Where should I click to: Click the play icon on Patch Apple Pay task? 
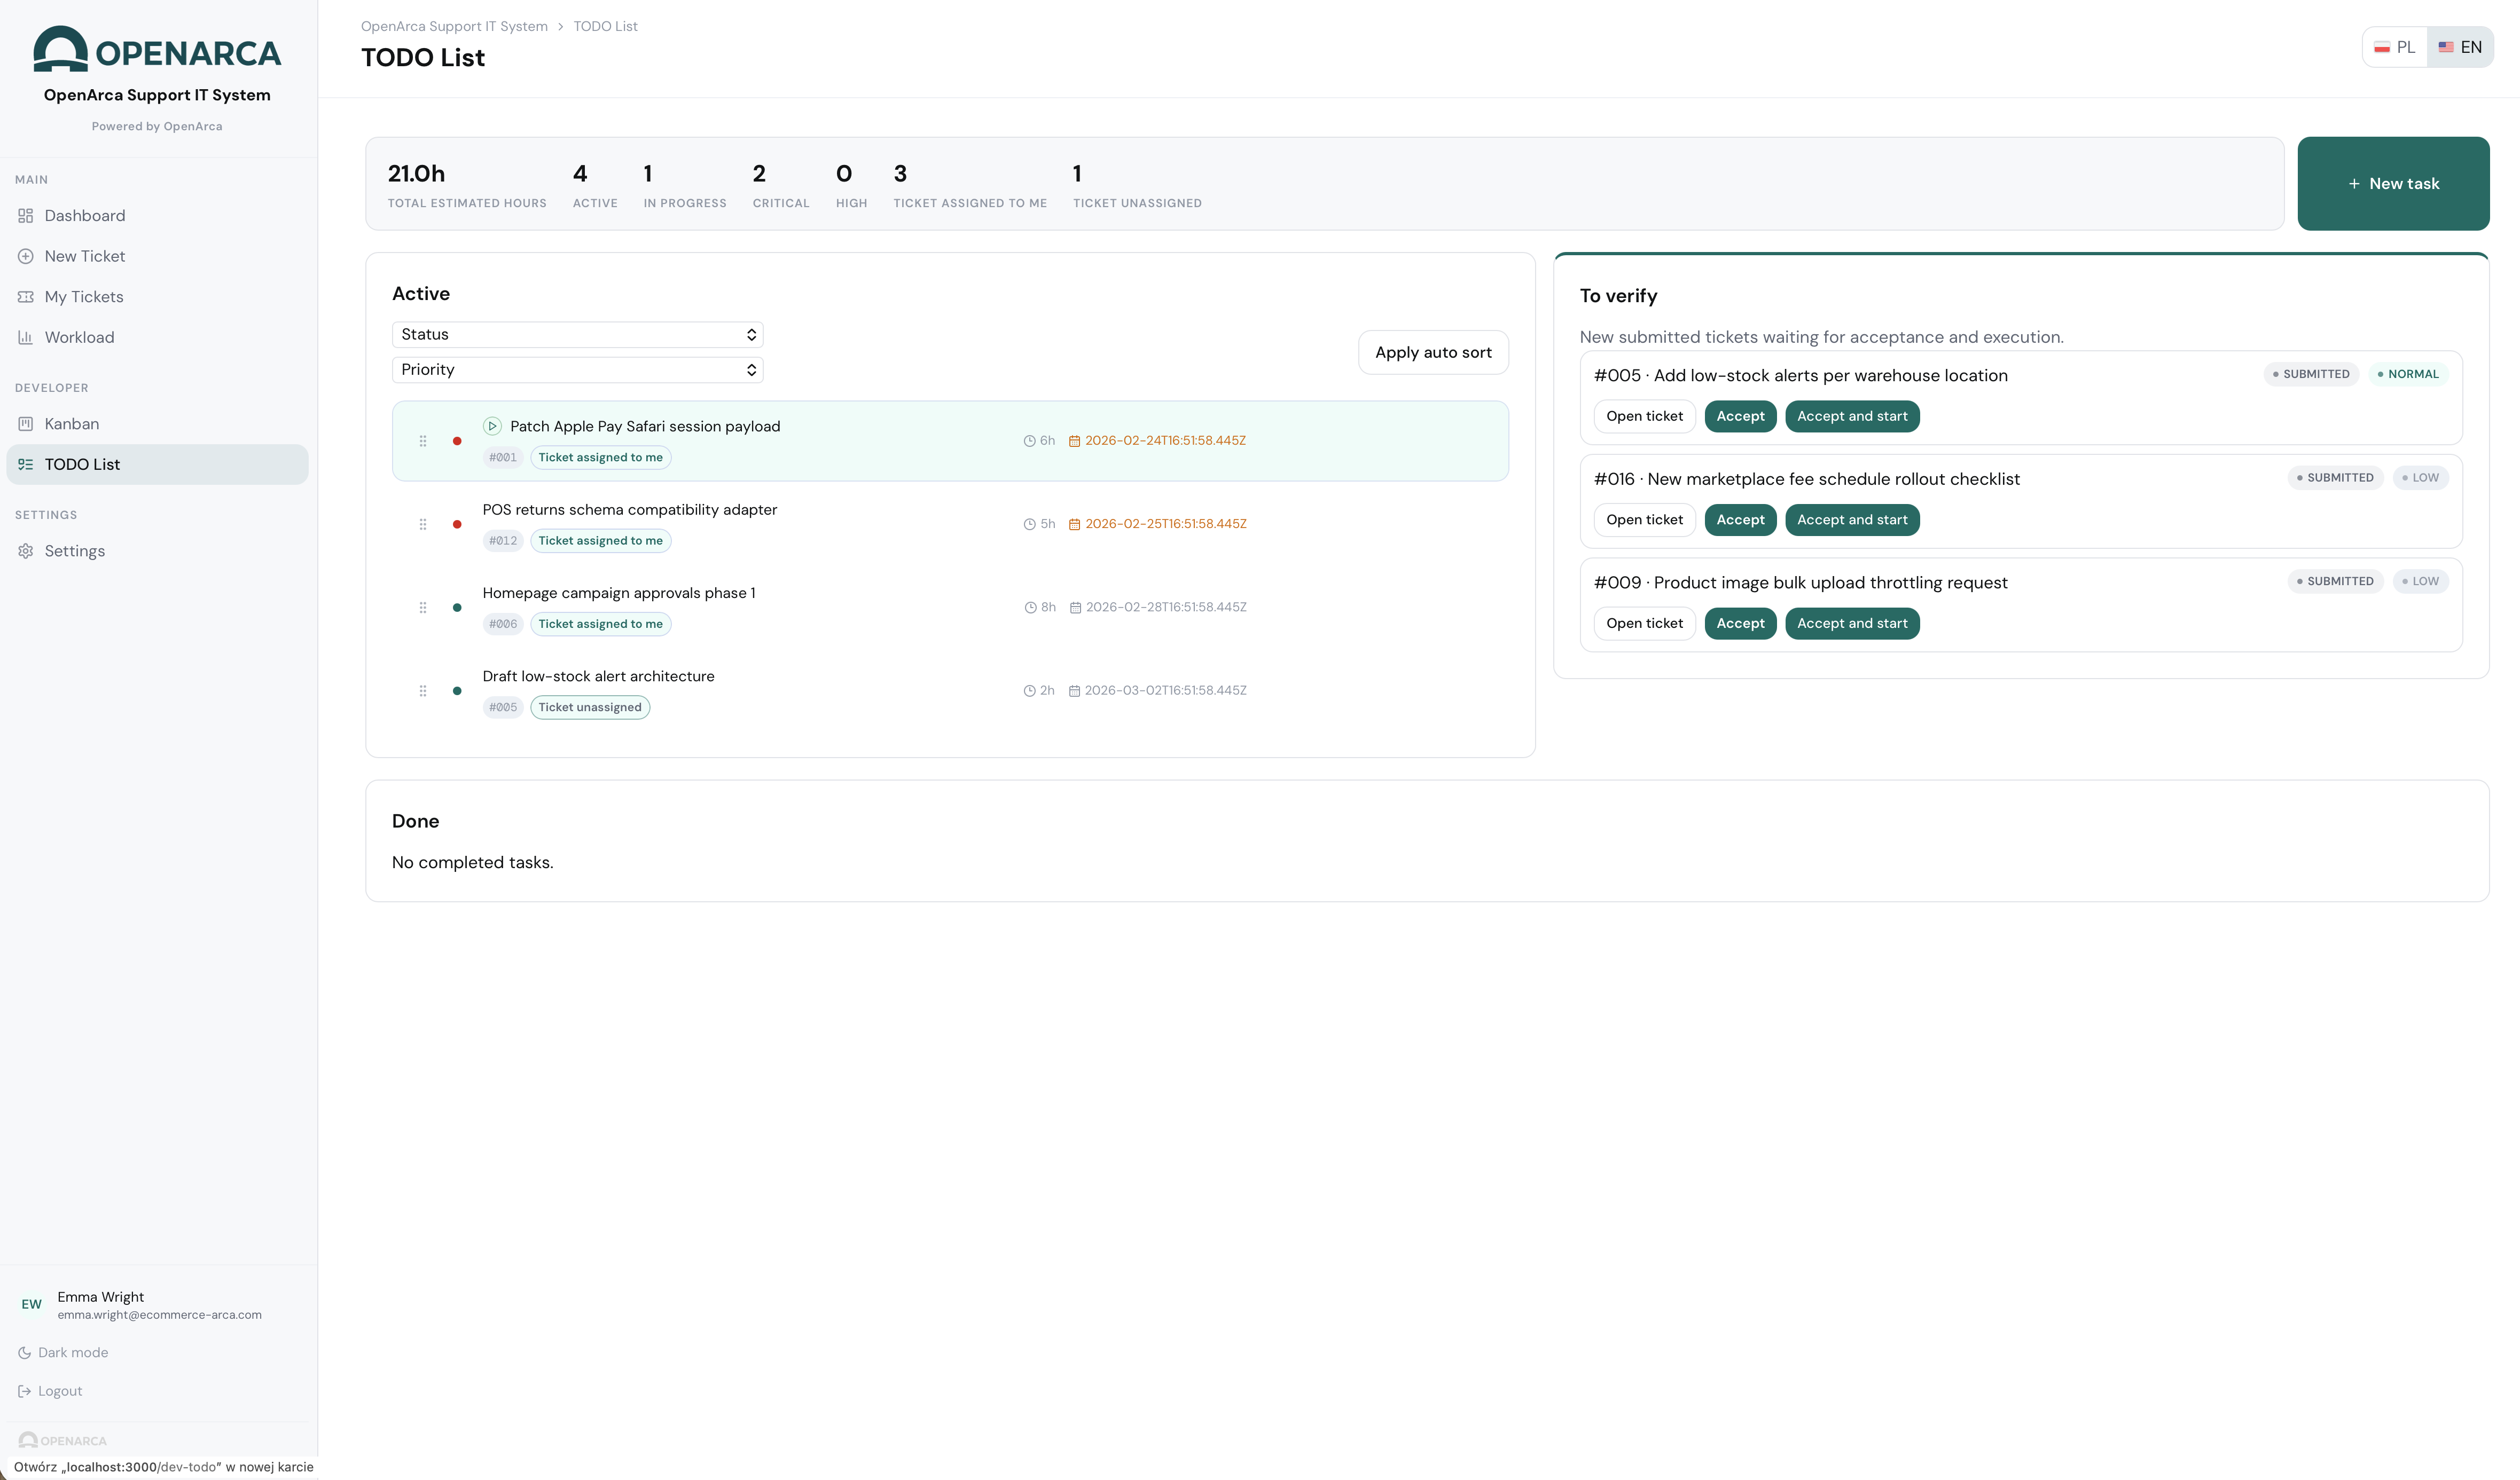pyautogui.click(x=492, y=426)
